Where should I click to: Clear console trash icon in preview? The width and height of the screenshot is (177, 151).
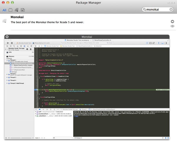tap(163, 138)
